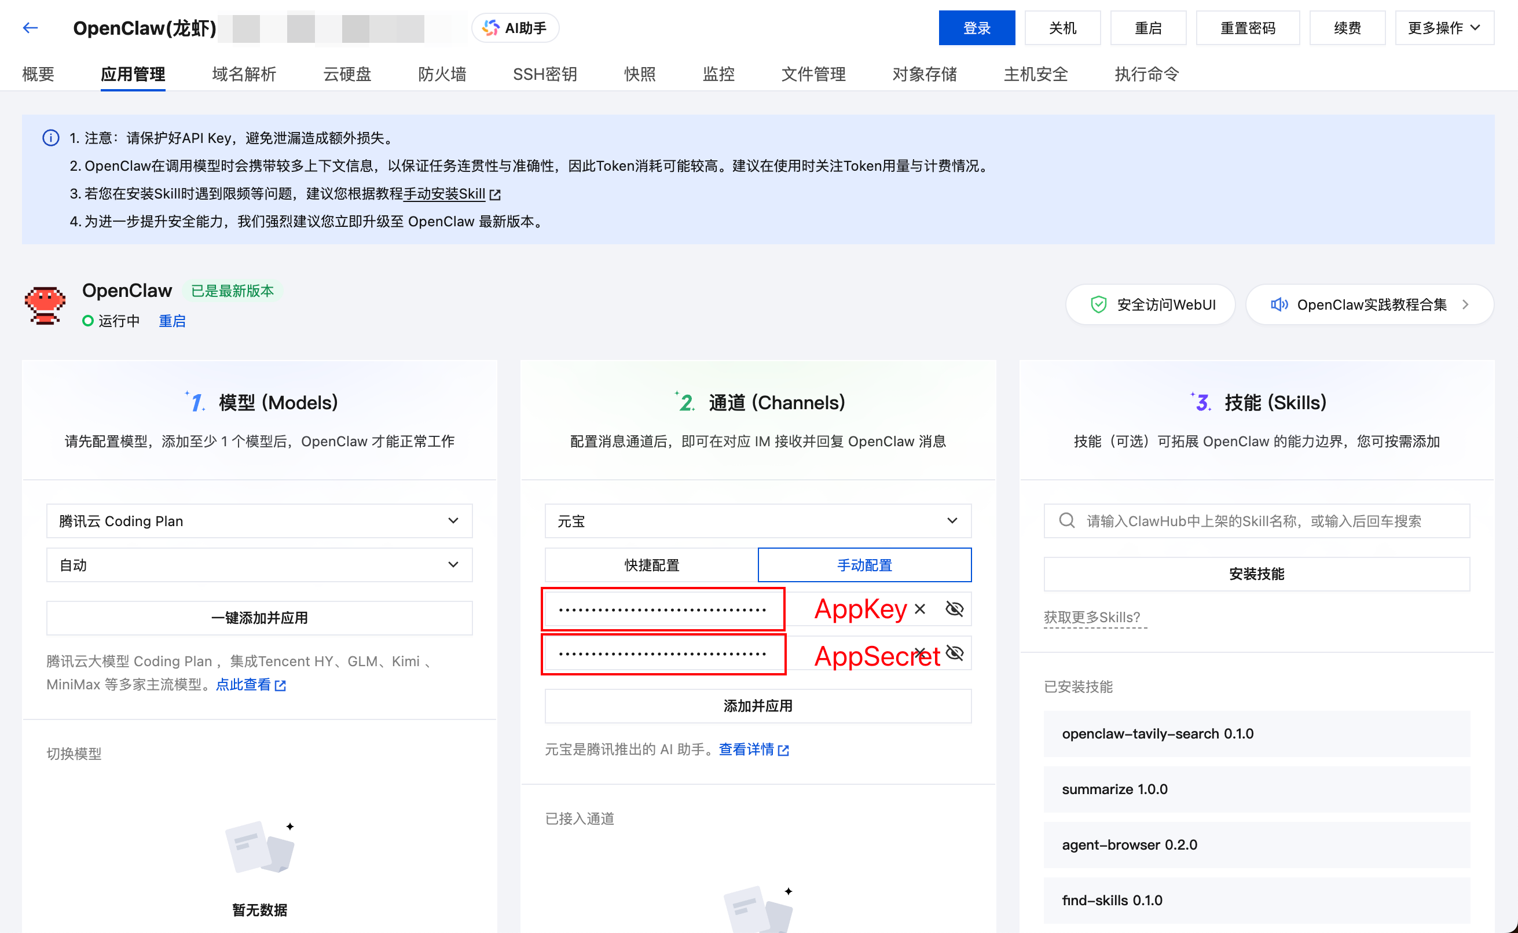Click the 一键添加并应用 button
This screenshot has height=933, width=1518.
pyautogui.click(x=259, y=618)
